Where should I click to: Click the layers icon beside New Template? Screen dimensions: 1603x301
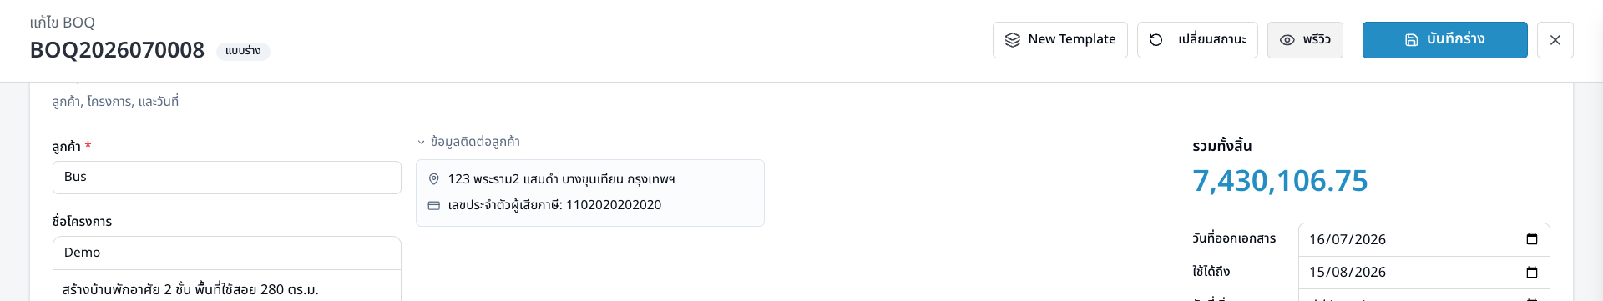click(1013, 40)
